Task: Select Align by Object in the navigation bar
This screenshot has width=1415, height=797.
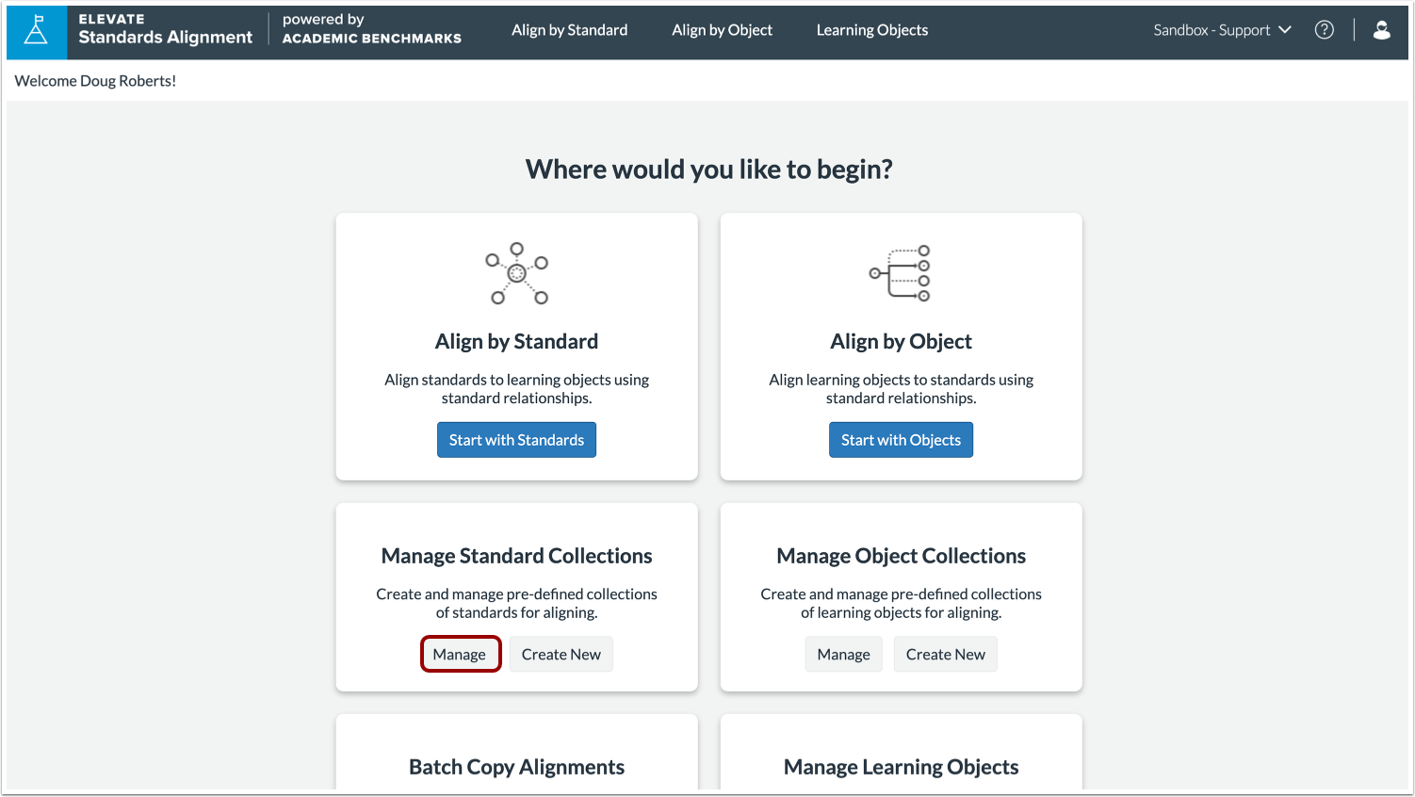Action: coord(722,29)
